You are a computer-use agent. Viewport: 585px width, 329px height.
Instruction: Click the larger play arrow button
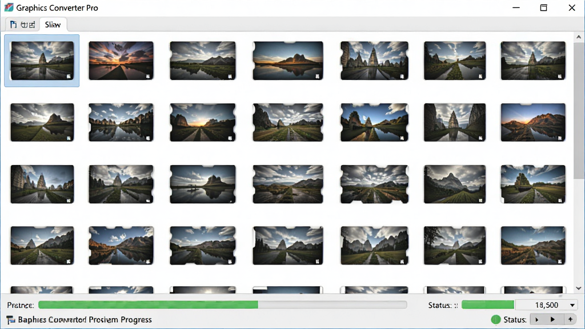click(552, 320)
